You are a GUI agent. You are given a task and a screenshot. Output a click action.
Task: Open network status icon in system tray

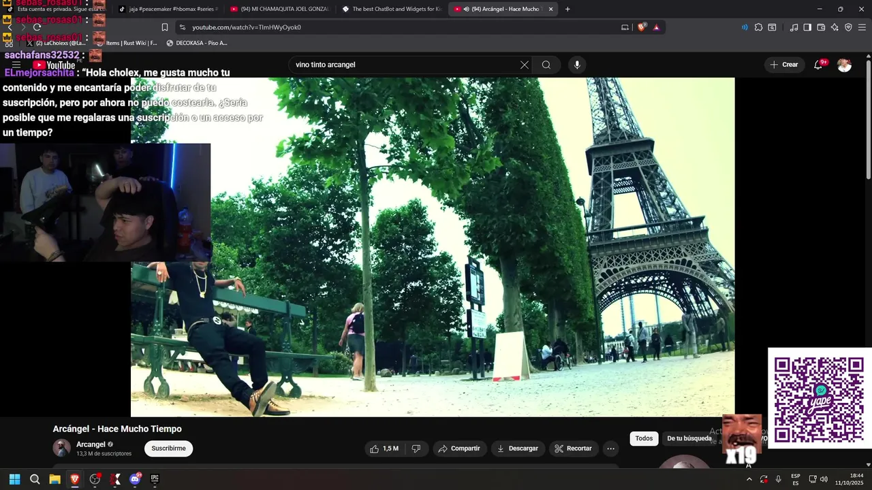(812, 479)
